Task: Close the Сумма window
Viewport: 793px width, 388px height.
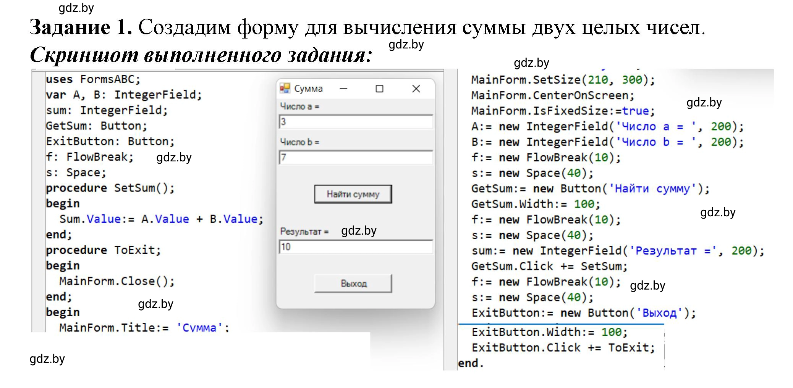Action: [x=416, y=89]
